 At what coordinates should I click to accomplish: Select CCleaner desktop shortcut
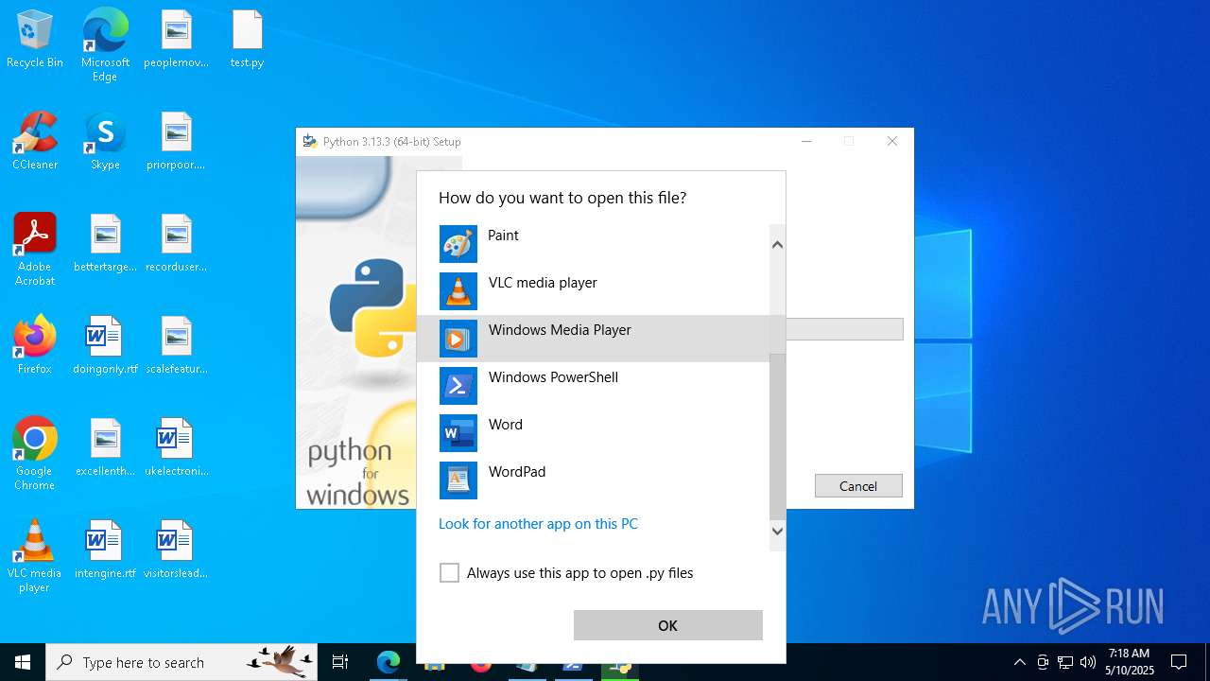click(x=35, y=142)
